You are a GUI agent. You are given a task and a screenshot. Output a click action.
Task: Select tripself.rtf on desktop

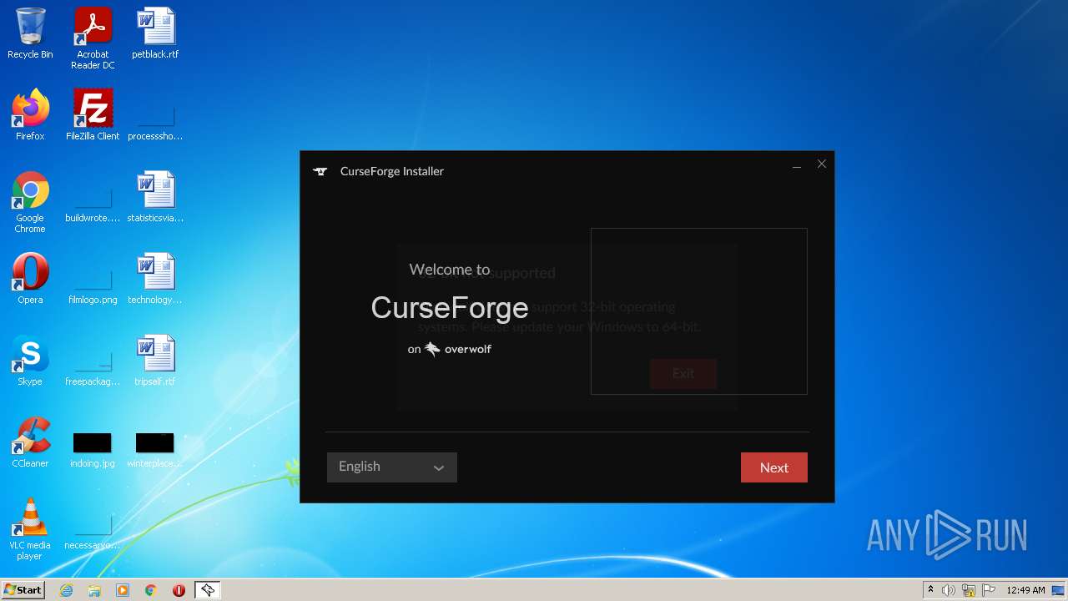[155, 361]
